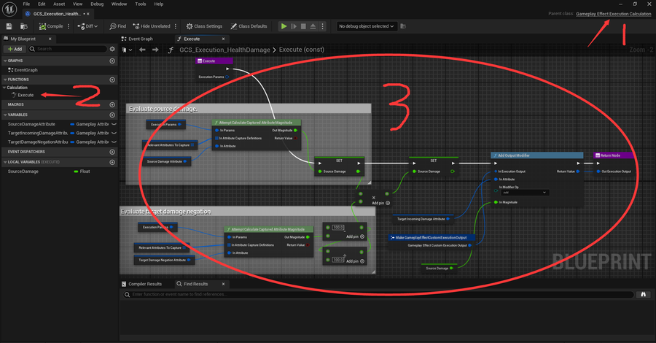656x343 pixels.
Task: Open the Gameplay Effect Execution Calculation parent class
Action: [613, 14]
